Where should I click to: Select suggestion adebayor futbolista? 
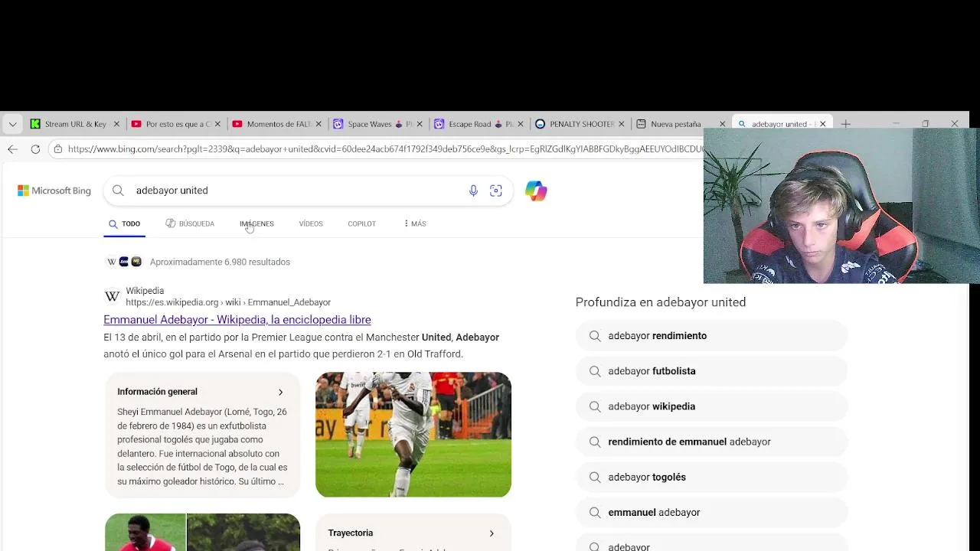[x=711, y=371]
